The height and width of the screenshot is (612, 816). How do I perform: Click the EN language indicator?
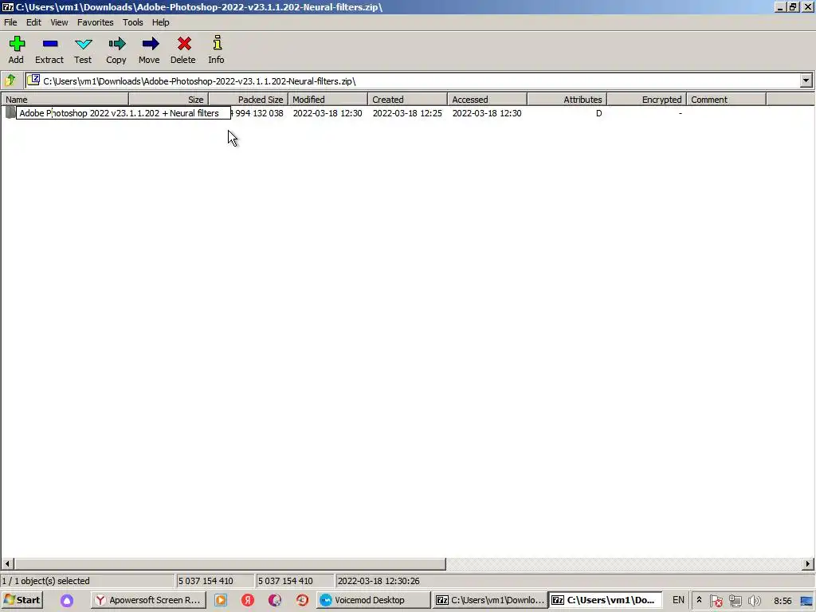tap(678, 600)
